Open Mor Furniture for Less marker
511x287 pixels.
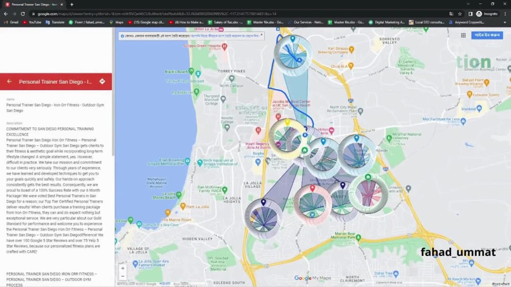click(463, 121)
